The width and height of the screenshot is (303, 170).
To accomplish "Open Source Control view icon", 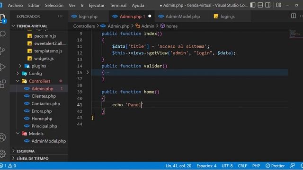I will [x=2, y=51].
